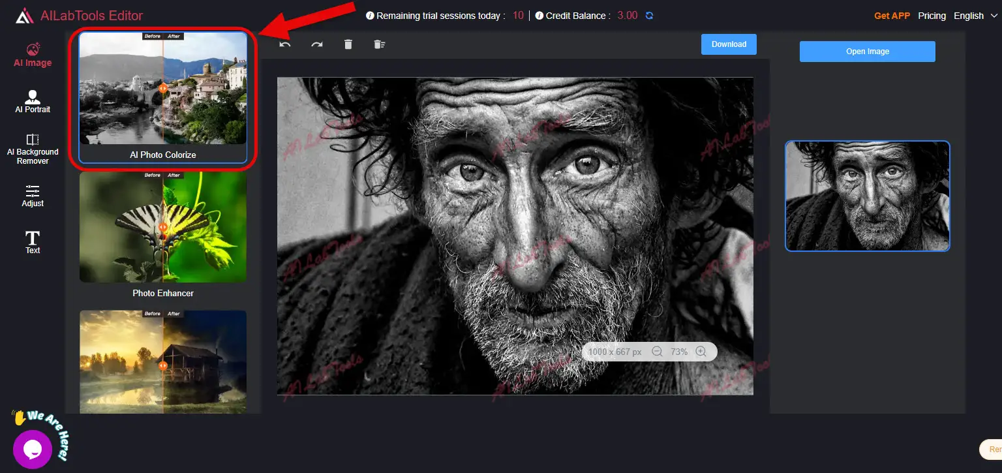Select the old man image thumbnail on right

pyautogui.click(x=868, y=196)
